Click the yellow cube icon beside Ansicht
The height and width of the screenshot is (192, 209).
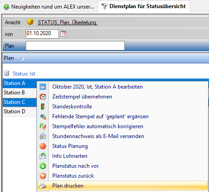point(30,22)
